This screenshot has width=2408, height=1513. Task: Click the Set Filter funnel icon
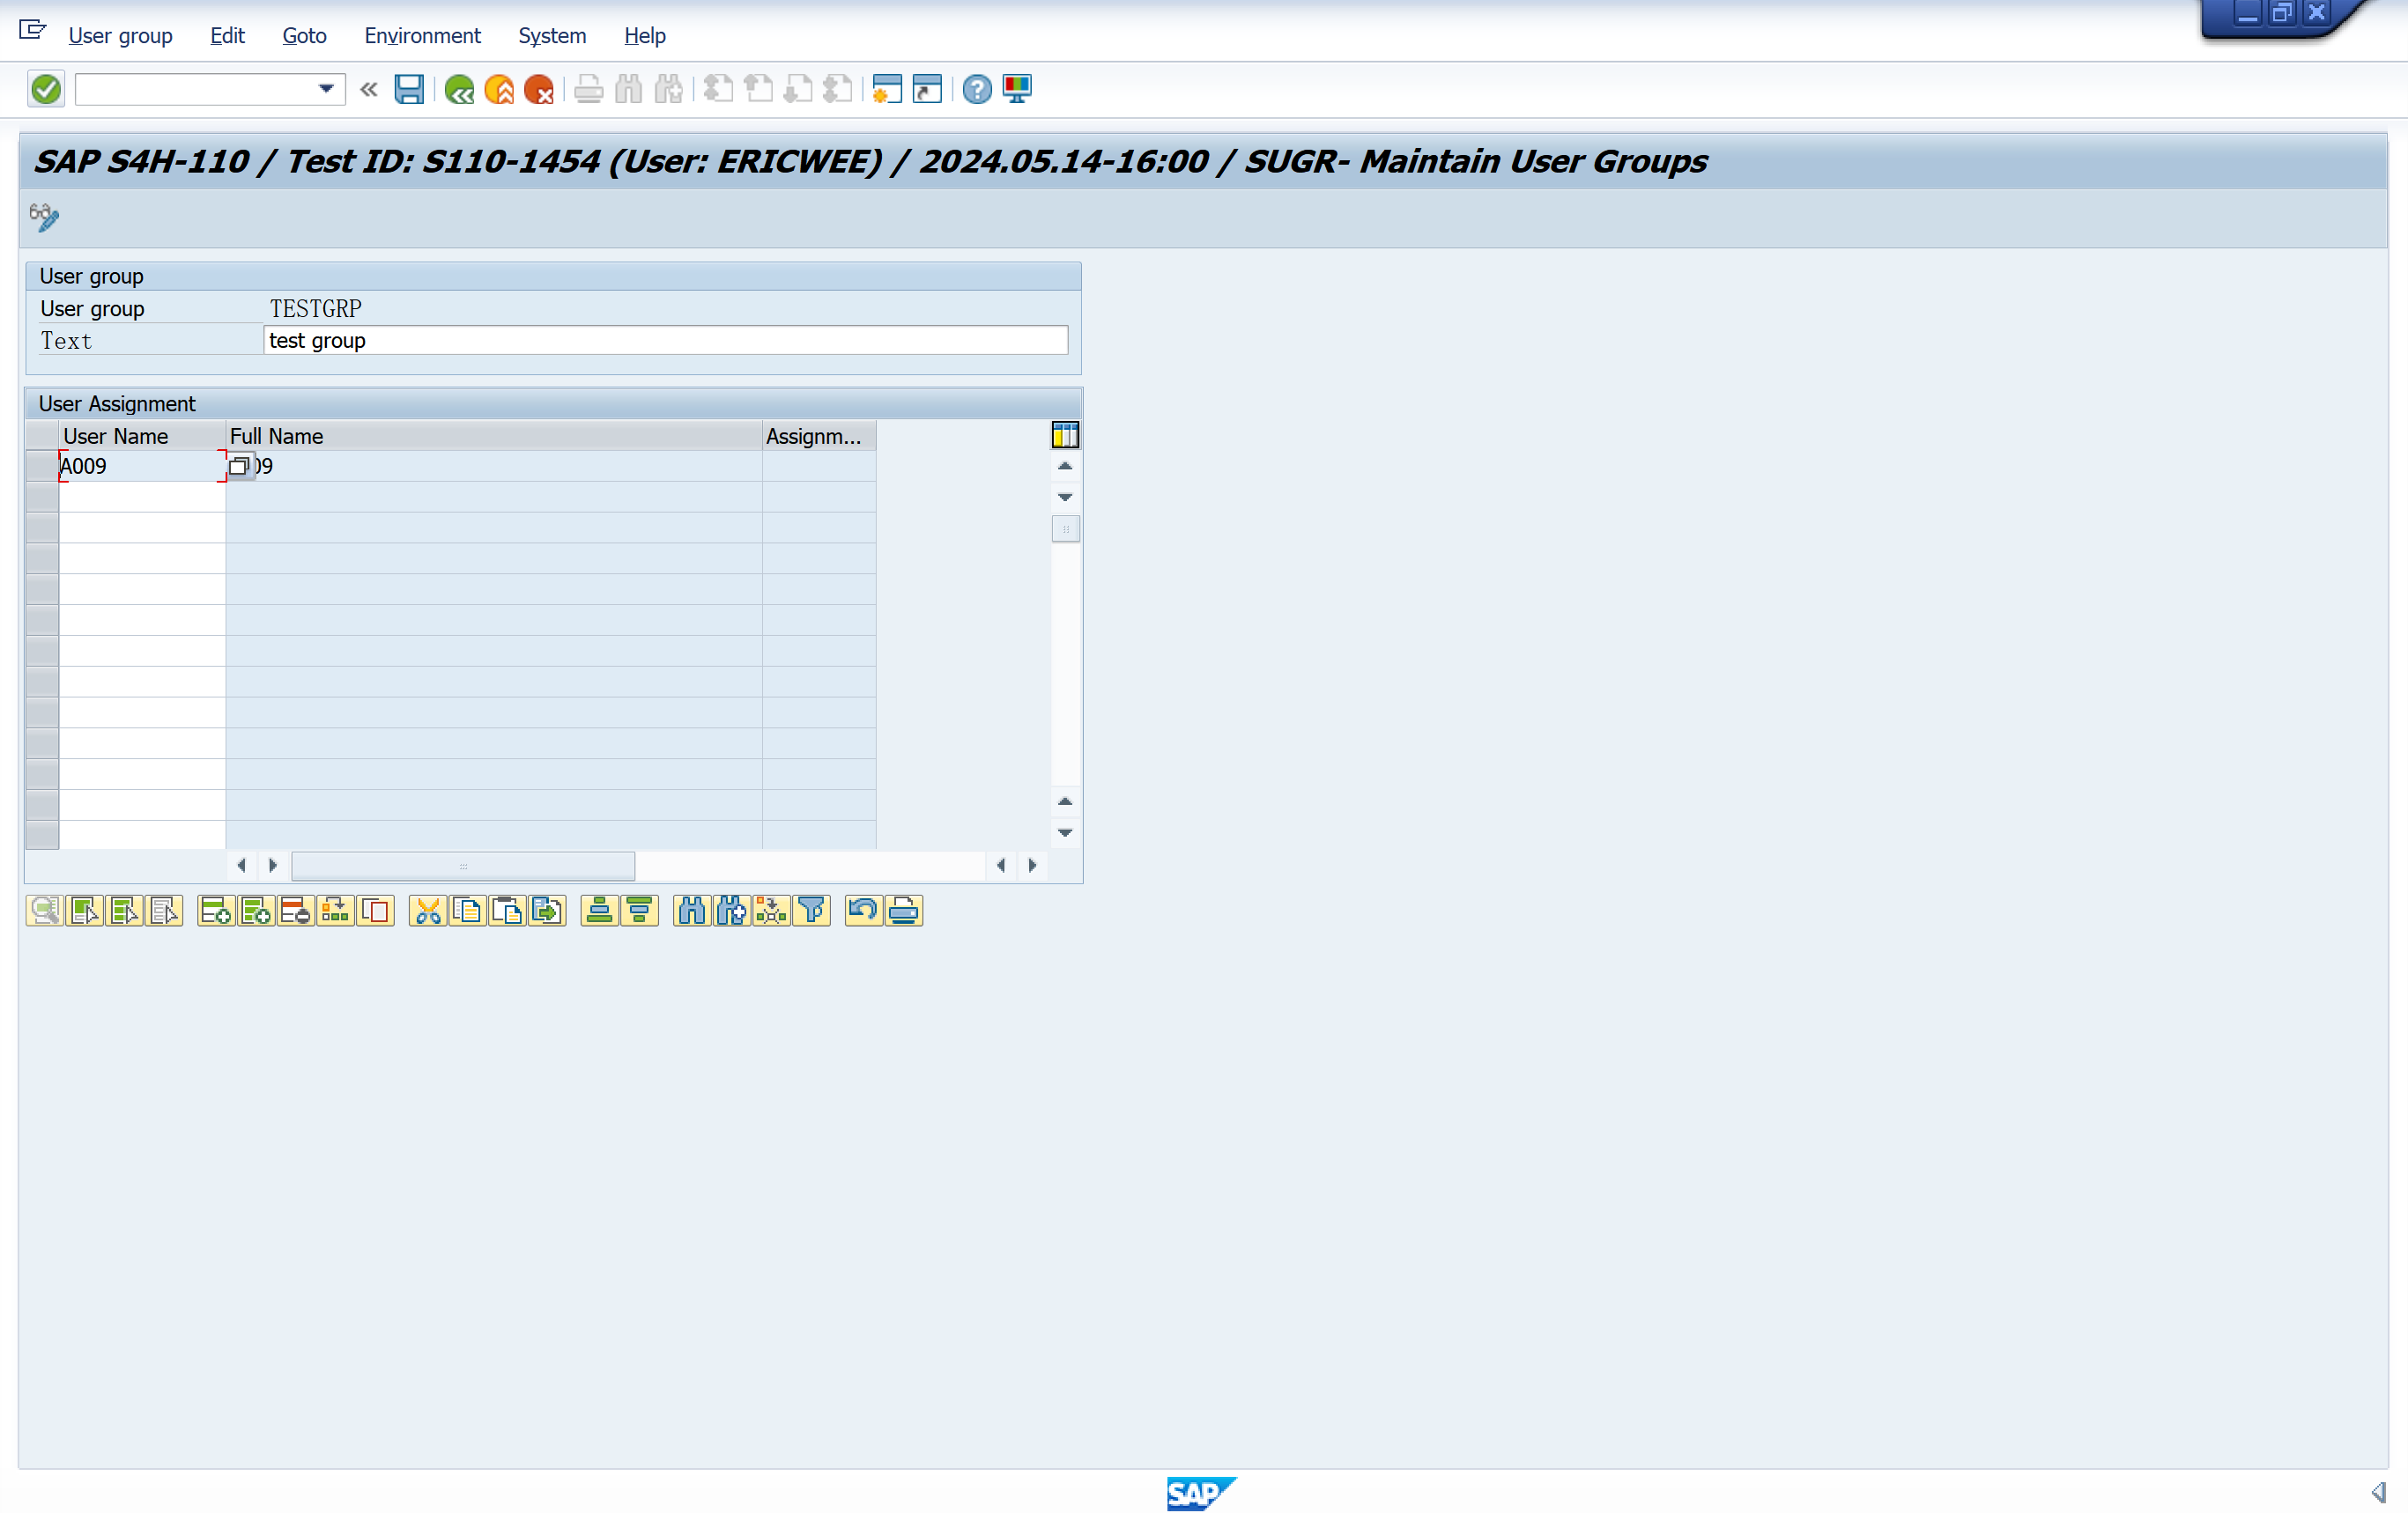coord(811,910)
